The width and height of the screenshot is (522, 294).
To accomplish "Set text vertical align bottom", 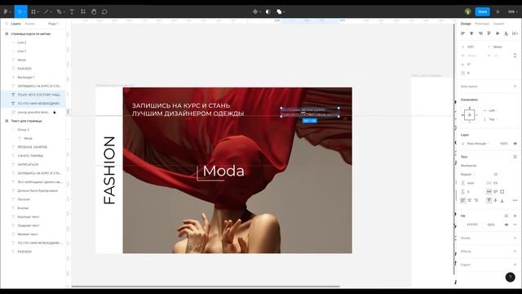I will [x=502, y=200].
